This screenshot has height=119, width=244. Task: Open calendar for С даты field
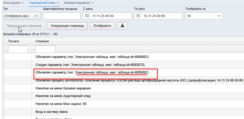tap(87, 16)
